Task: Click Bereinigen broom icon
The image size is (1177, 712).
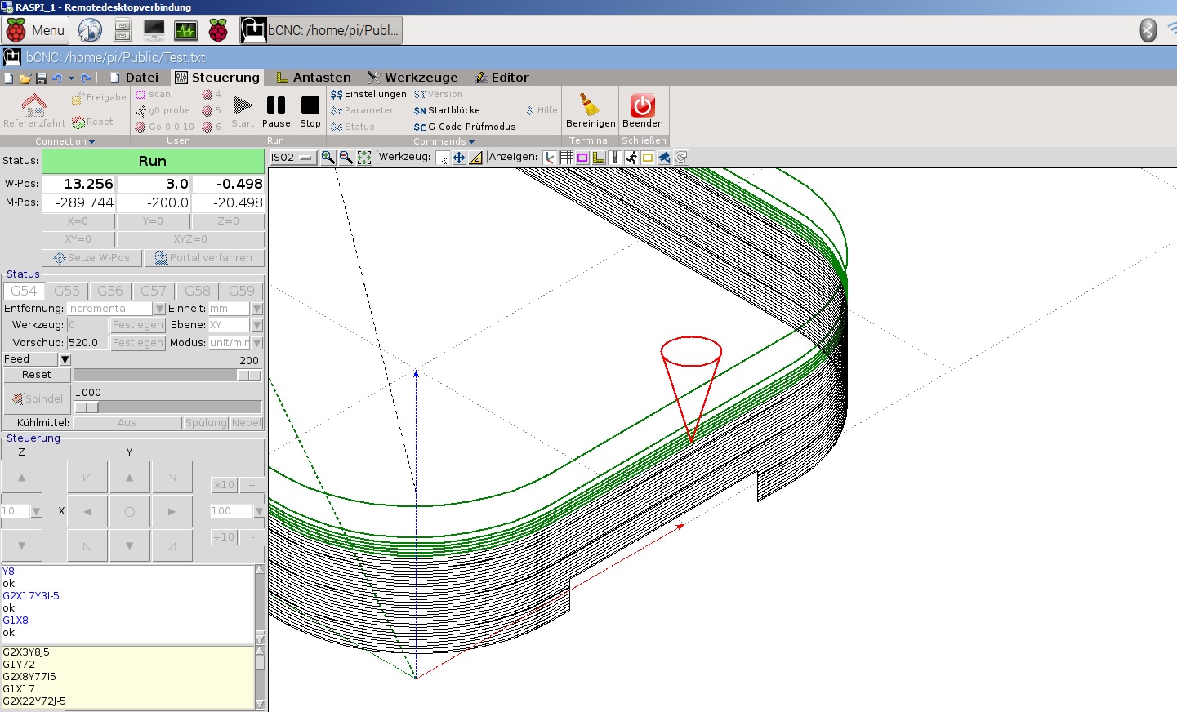Action: [591, 111]
